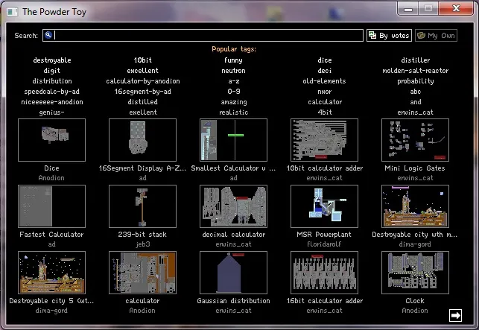
Task: Open the 16Segment Display save thumbnail
Action: (142, 140)
